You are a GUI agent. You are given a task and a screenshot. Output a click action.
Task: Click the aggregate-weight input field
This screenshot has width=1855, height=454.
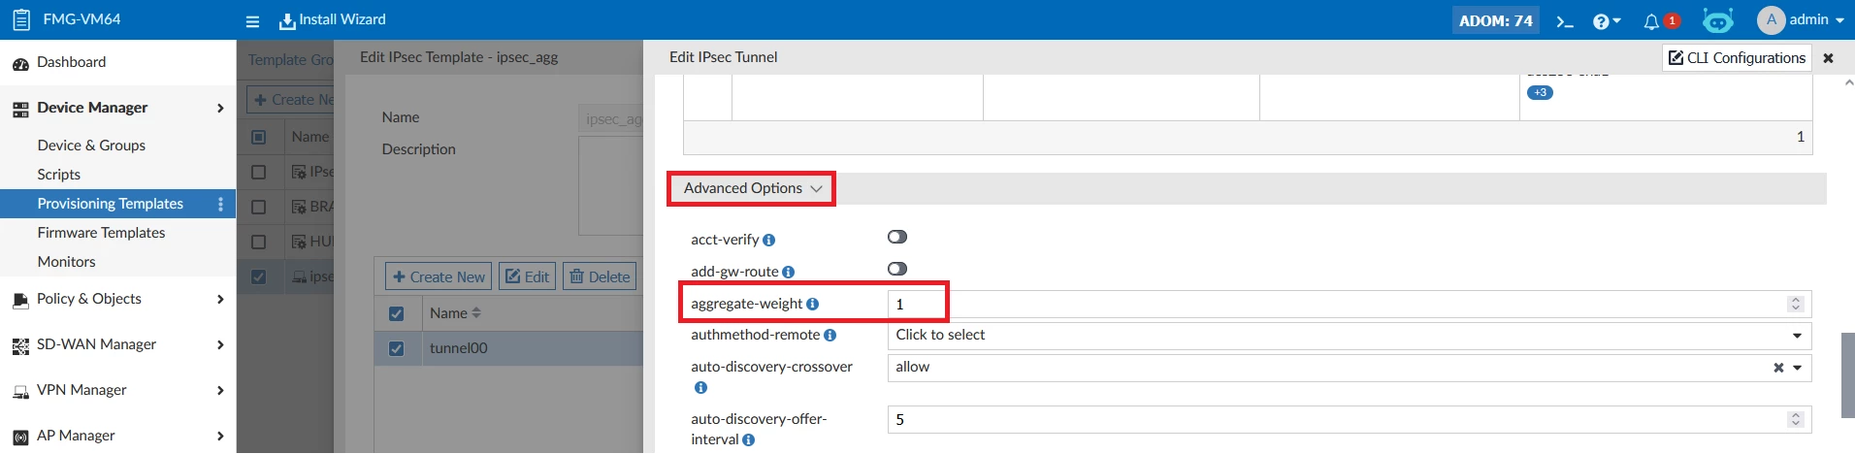1350,305
